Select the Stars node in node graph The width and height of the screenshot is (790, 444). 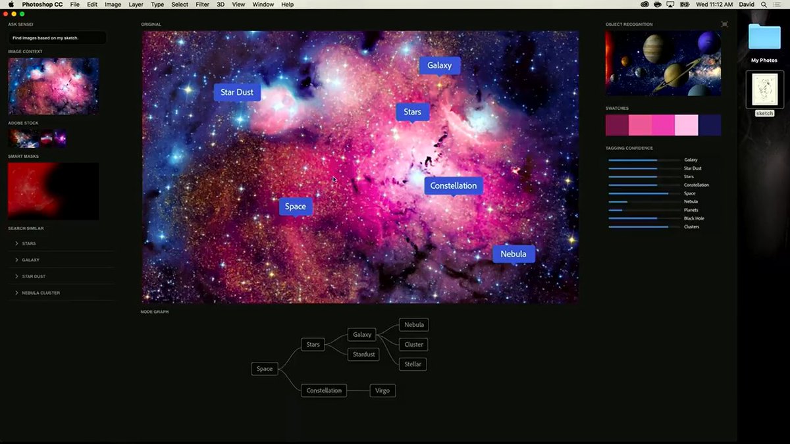click(x=313, y=344)
